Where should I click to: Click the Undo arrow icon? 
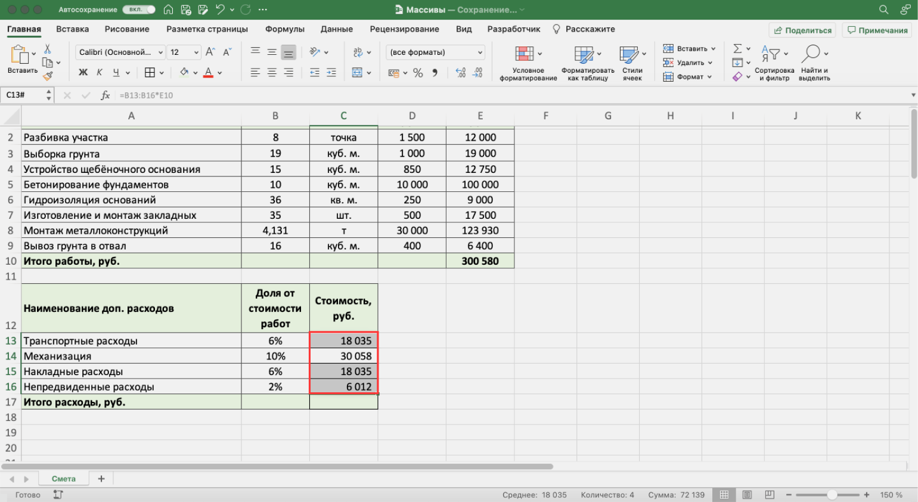(x=220, y=10)
